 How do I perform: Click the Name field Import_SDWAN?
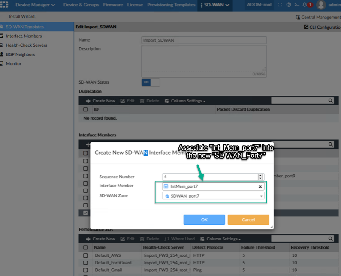click(204, 40)
